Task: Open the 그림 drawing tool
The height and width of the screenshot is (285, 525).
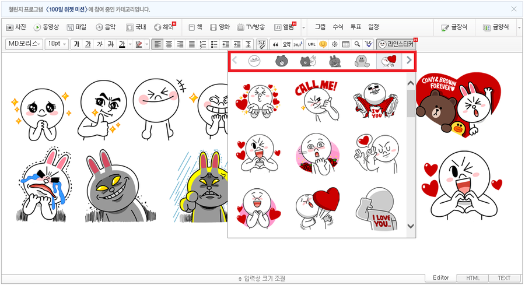Action: 320,27
